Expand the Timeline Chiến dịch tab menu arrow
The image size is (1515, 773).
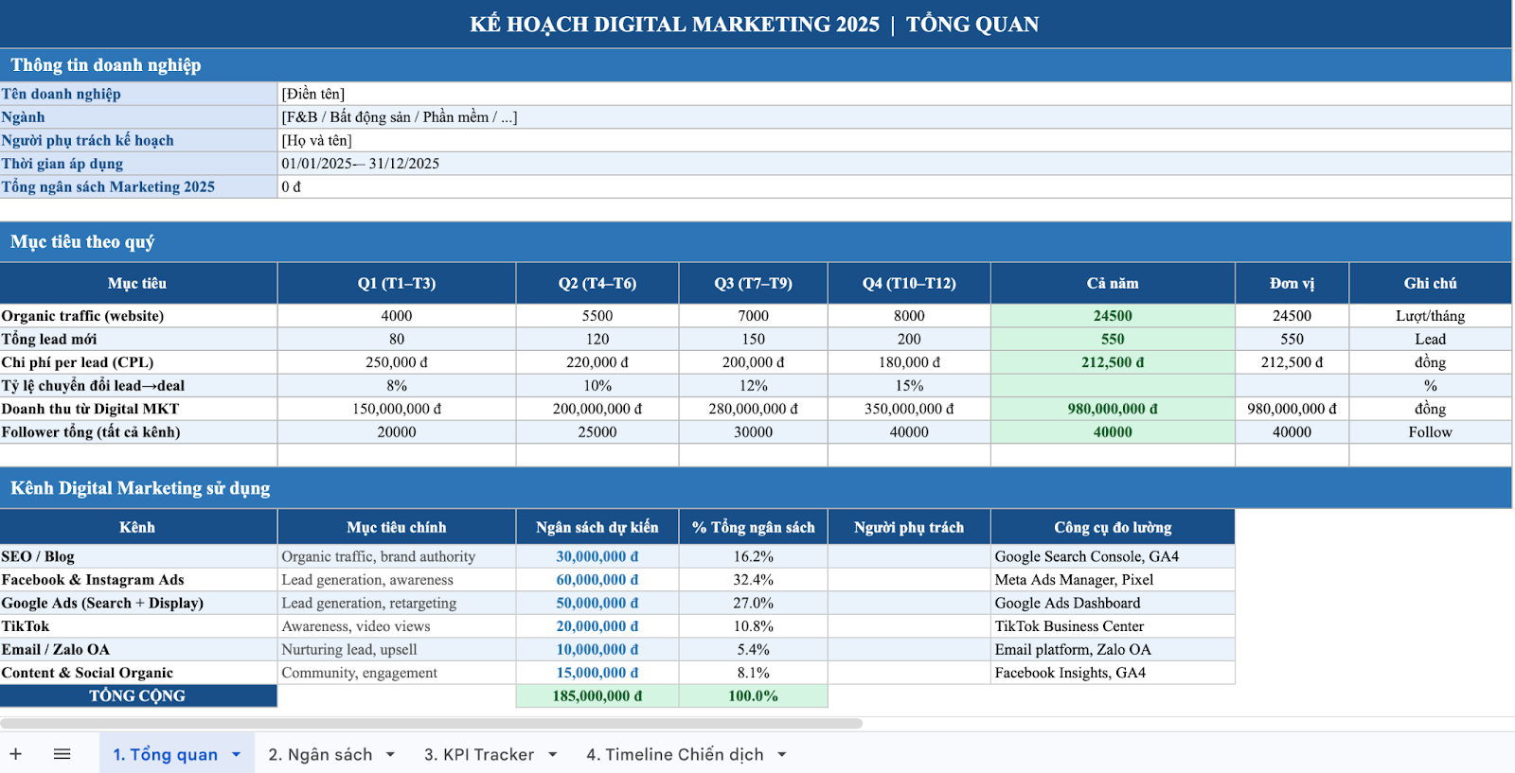point(782,755)
